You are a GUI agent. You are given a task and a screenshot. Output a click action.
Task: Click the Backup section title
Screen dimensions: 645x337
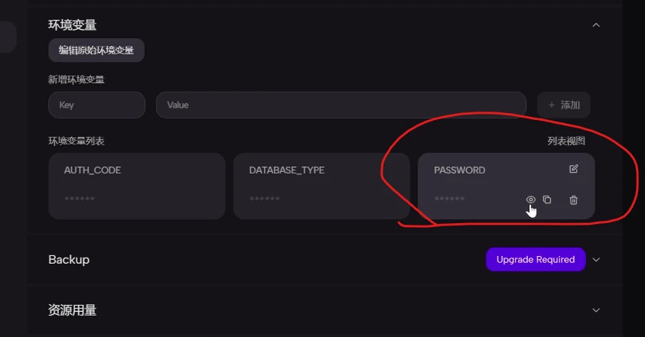click(x=69, y=260)
